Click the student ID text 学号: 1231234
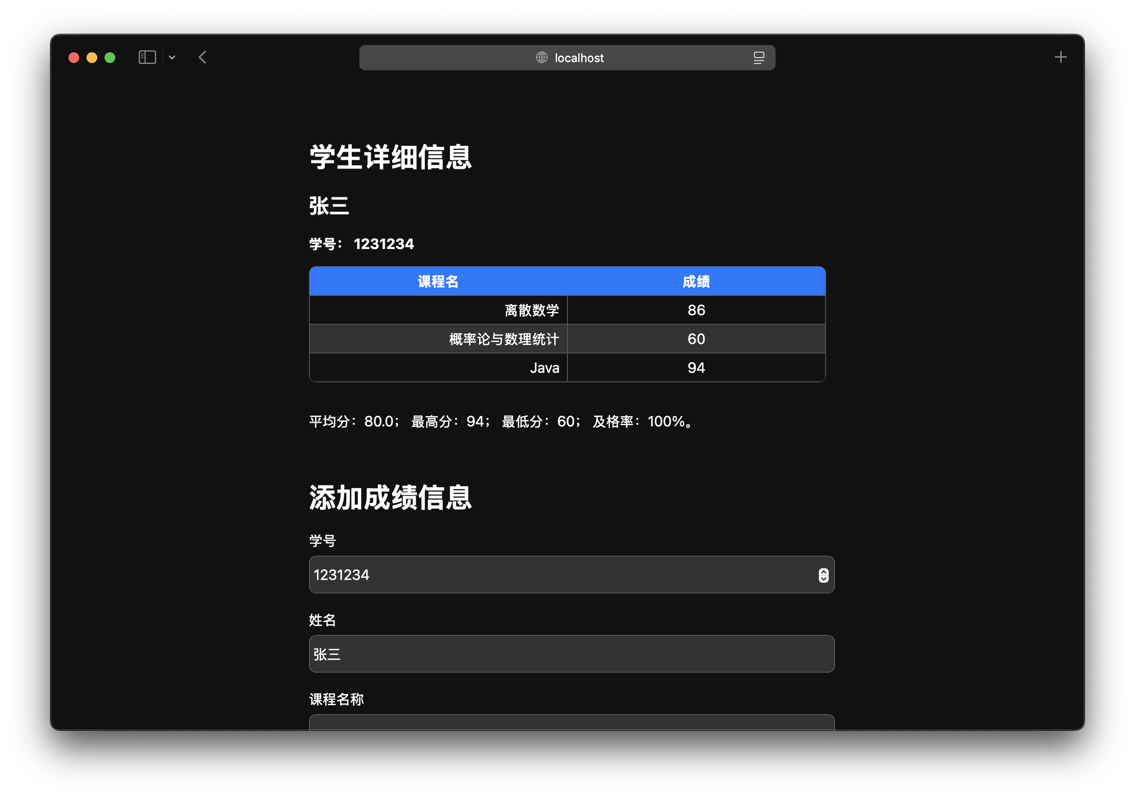The image size is (1135, 797). point(361,244)
